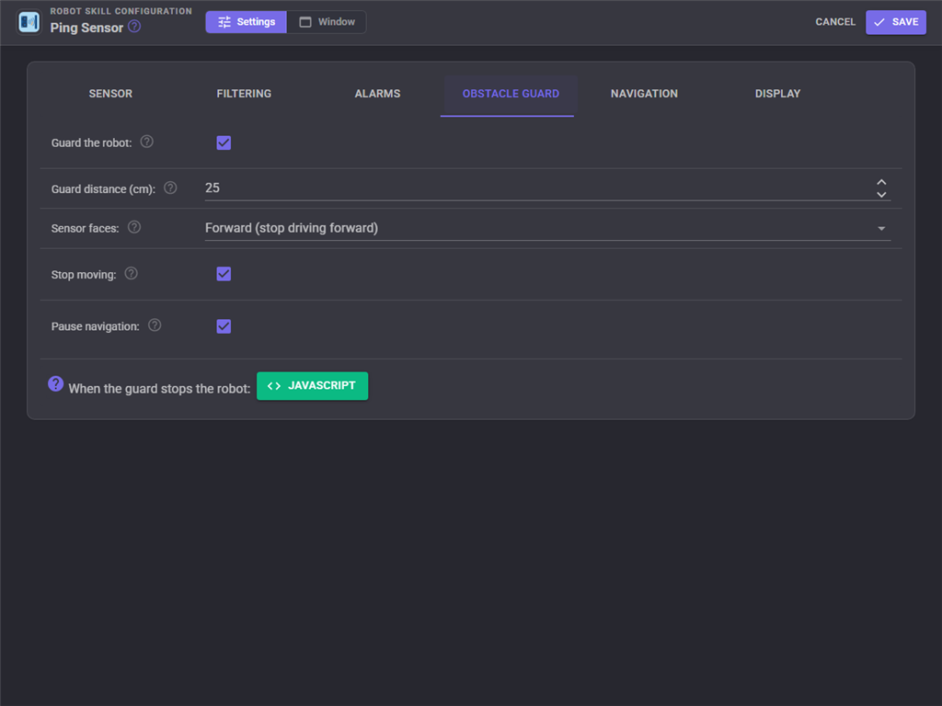The width and height of the screenshot is (942, 706).
Task: Disable the Pause navigation checkbox
Action: 224,326
